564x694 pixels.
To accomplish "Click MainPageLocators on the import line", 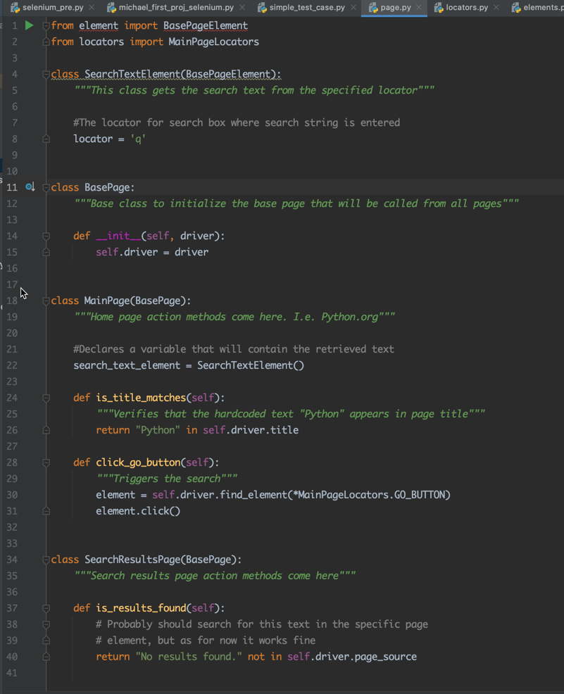I will click(214, 42).
